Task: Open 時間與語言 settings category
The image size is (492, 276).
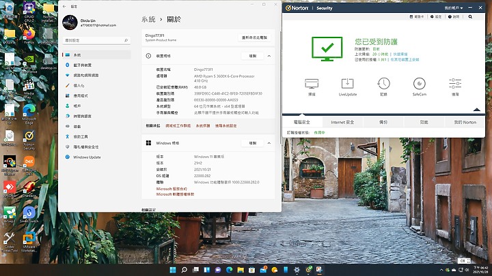Action: pyautogui.click(x=96, y=116)
